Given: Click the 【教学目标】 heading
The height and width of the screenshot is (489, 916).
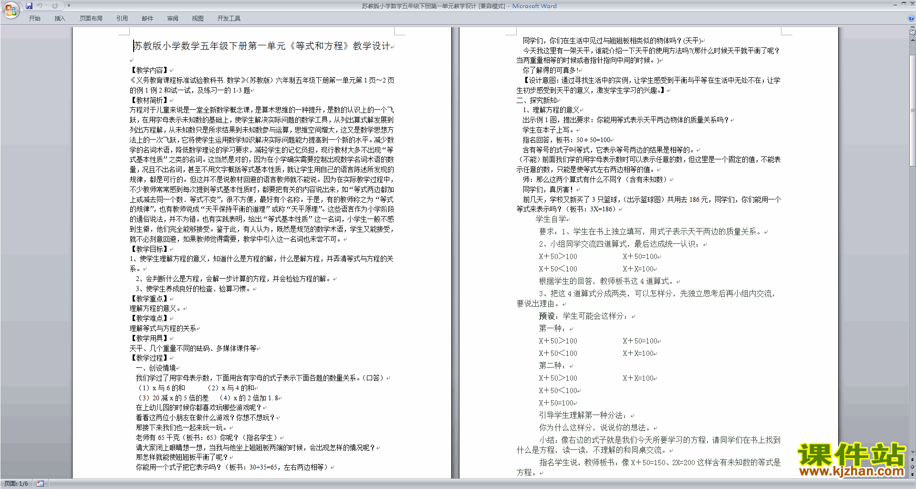Looking at the screenshot, I should [x=149, y=249].
